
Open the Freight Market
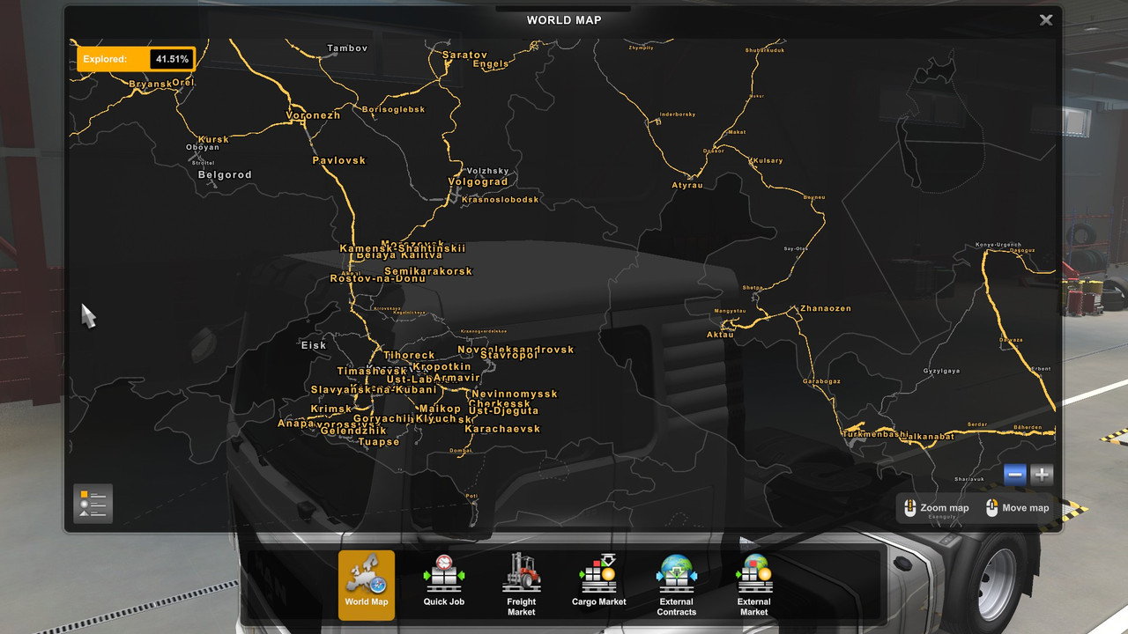[521, 585]
